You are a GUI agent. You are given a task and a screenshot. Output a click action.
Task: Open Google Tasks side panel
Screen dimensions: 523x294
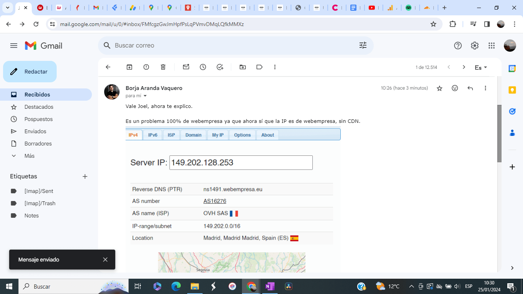click(512, 111)
